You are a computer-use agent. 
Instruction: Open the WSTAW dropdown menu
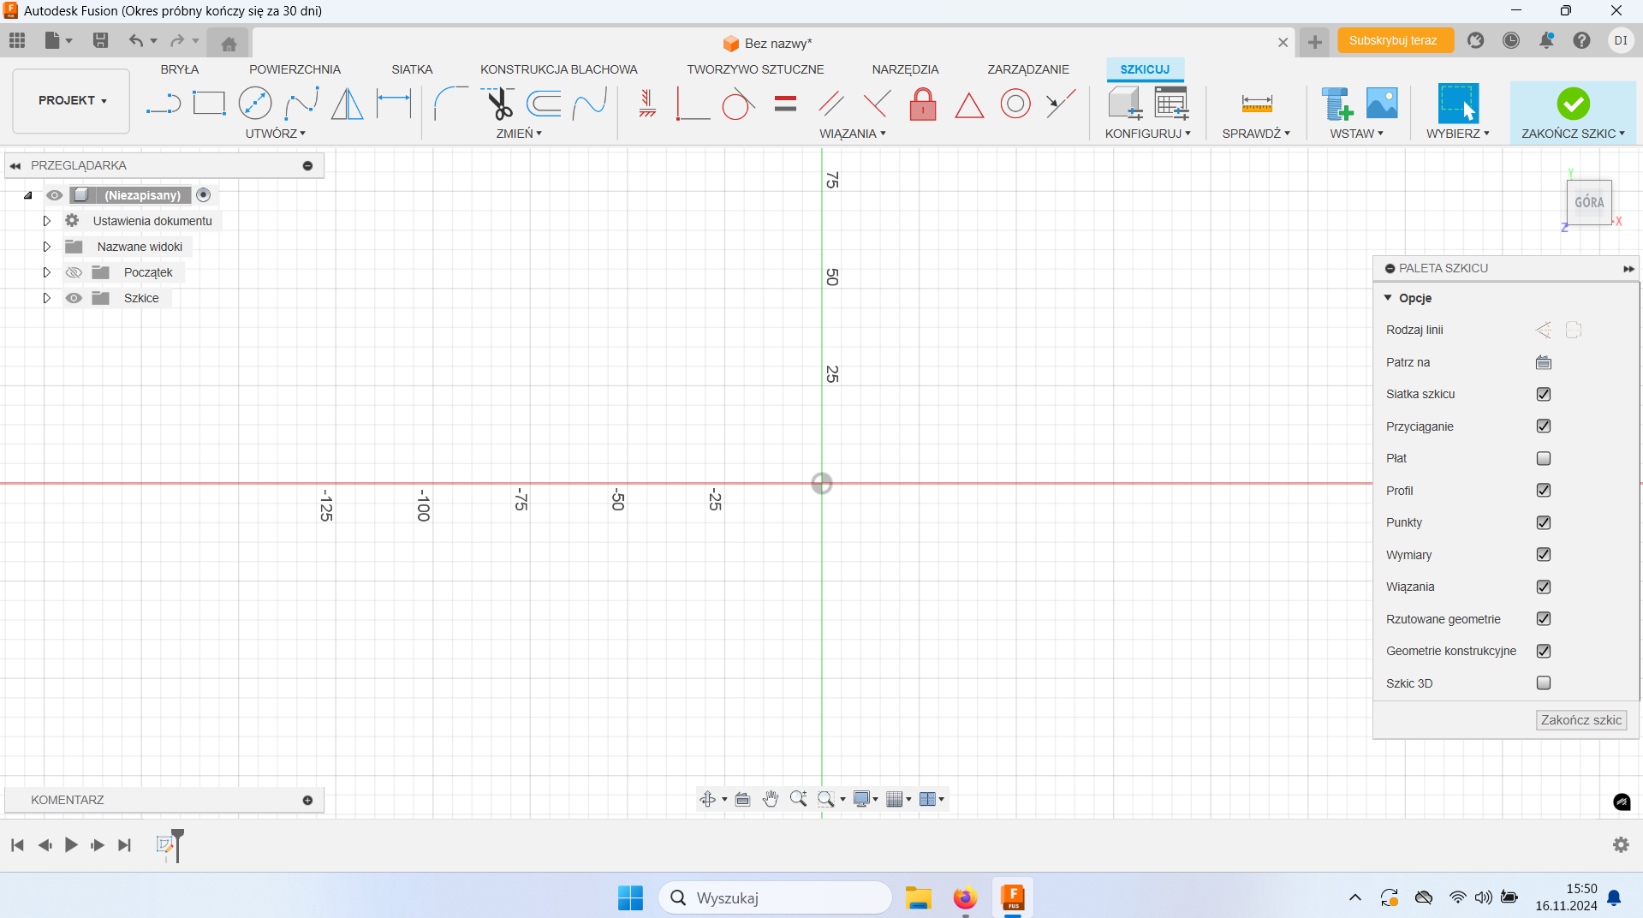1357,134
